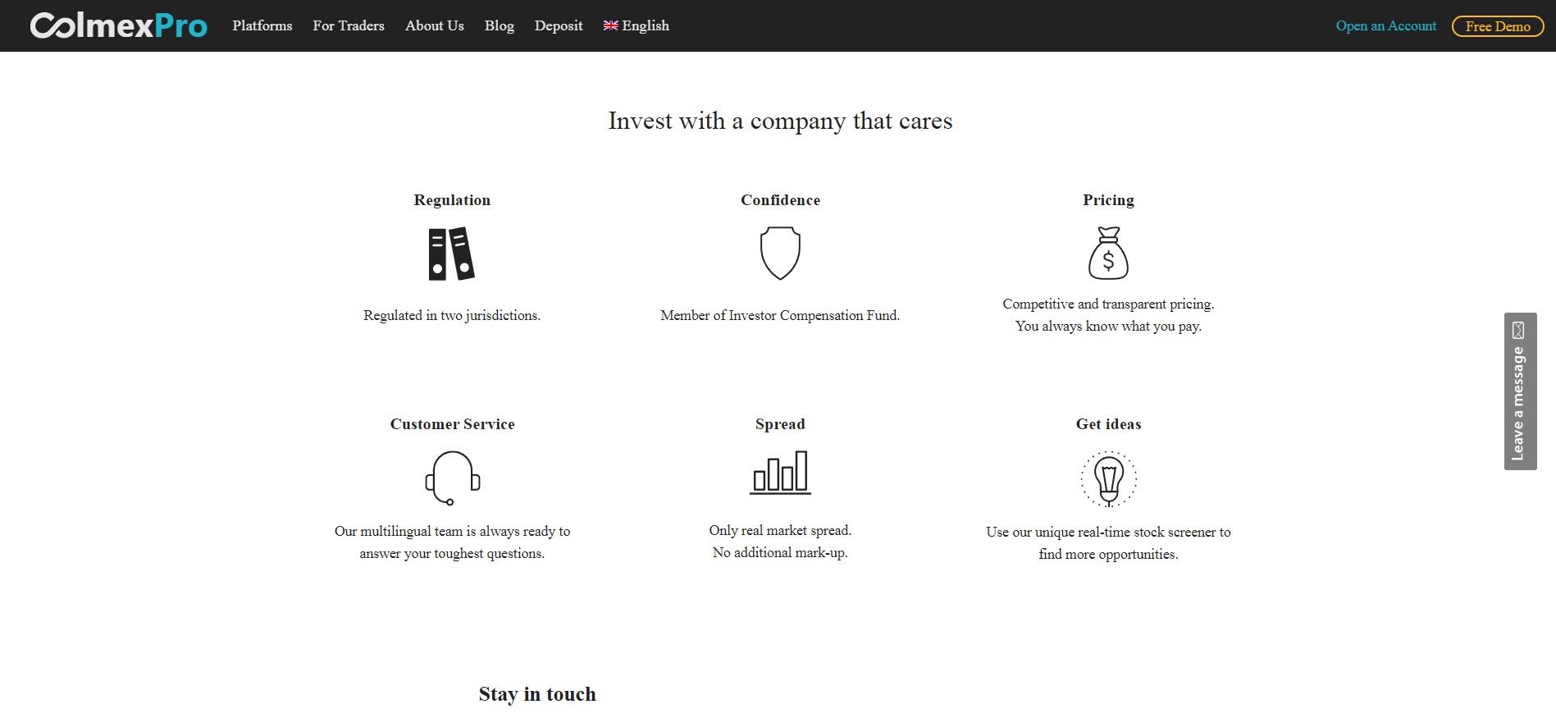Image resolution: width=1556 pixels, height=718 pixels.
Task: Select the Customer Service headset icon
Action: [452, 478]
